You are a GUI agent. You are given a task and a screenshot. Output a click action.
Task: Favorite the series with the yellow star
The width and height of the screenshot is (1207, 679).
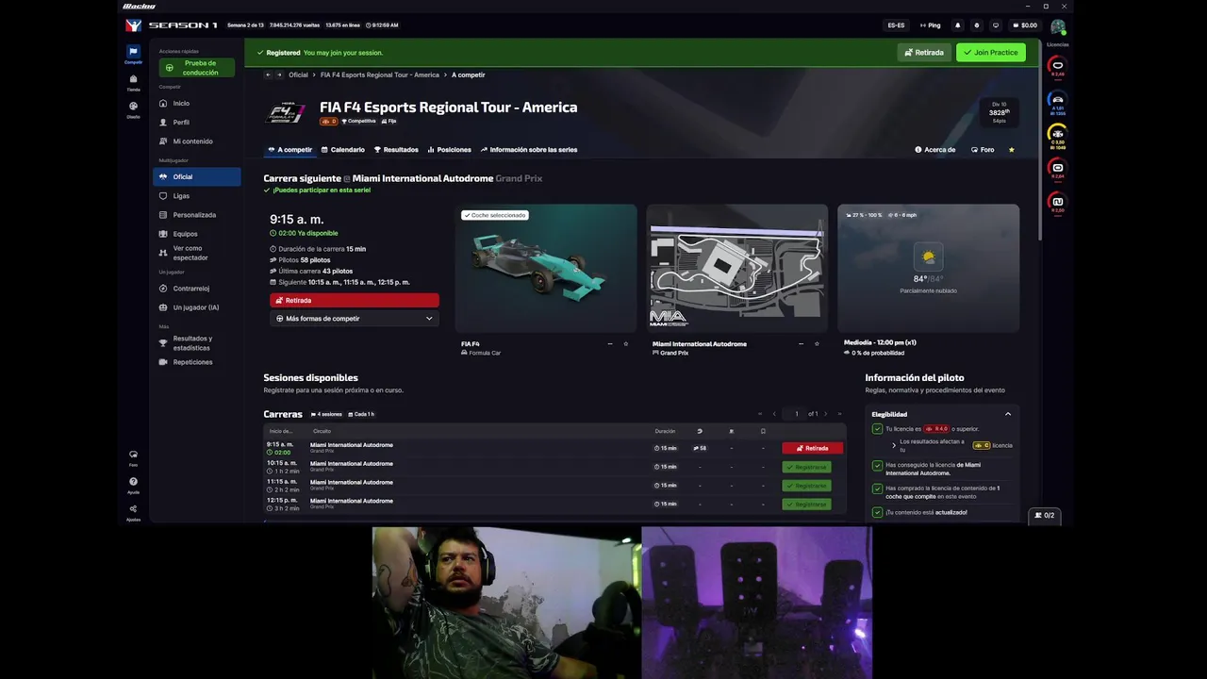[1012, 150]
